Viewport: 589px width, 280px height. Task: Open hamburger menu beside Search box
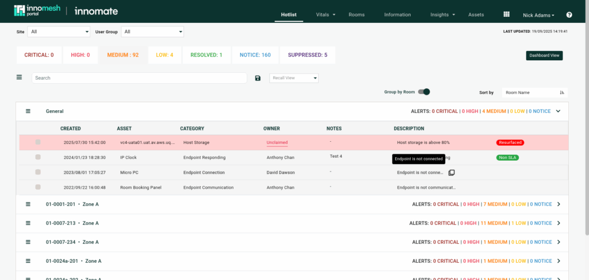pos(19,77)
